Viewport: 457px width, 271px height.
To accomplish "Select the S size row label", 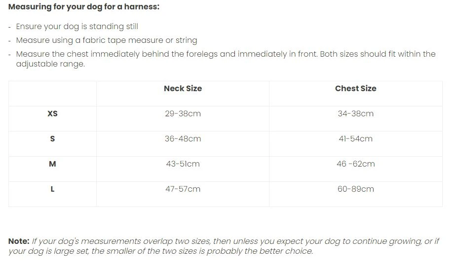I will [x=52, y=139].
